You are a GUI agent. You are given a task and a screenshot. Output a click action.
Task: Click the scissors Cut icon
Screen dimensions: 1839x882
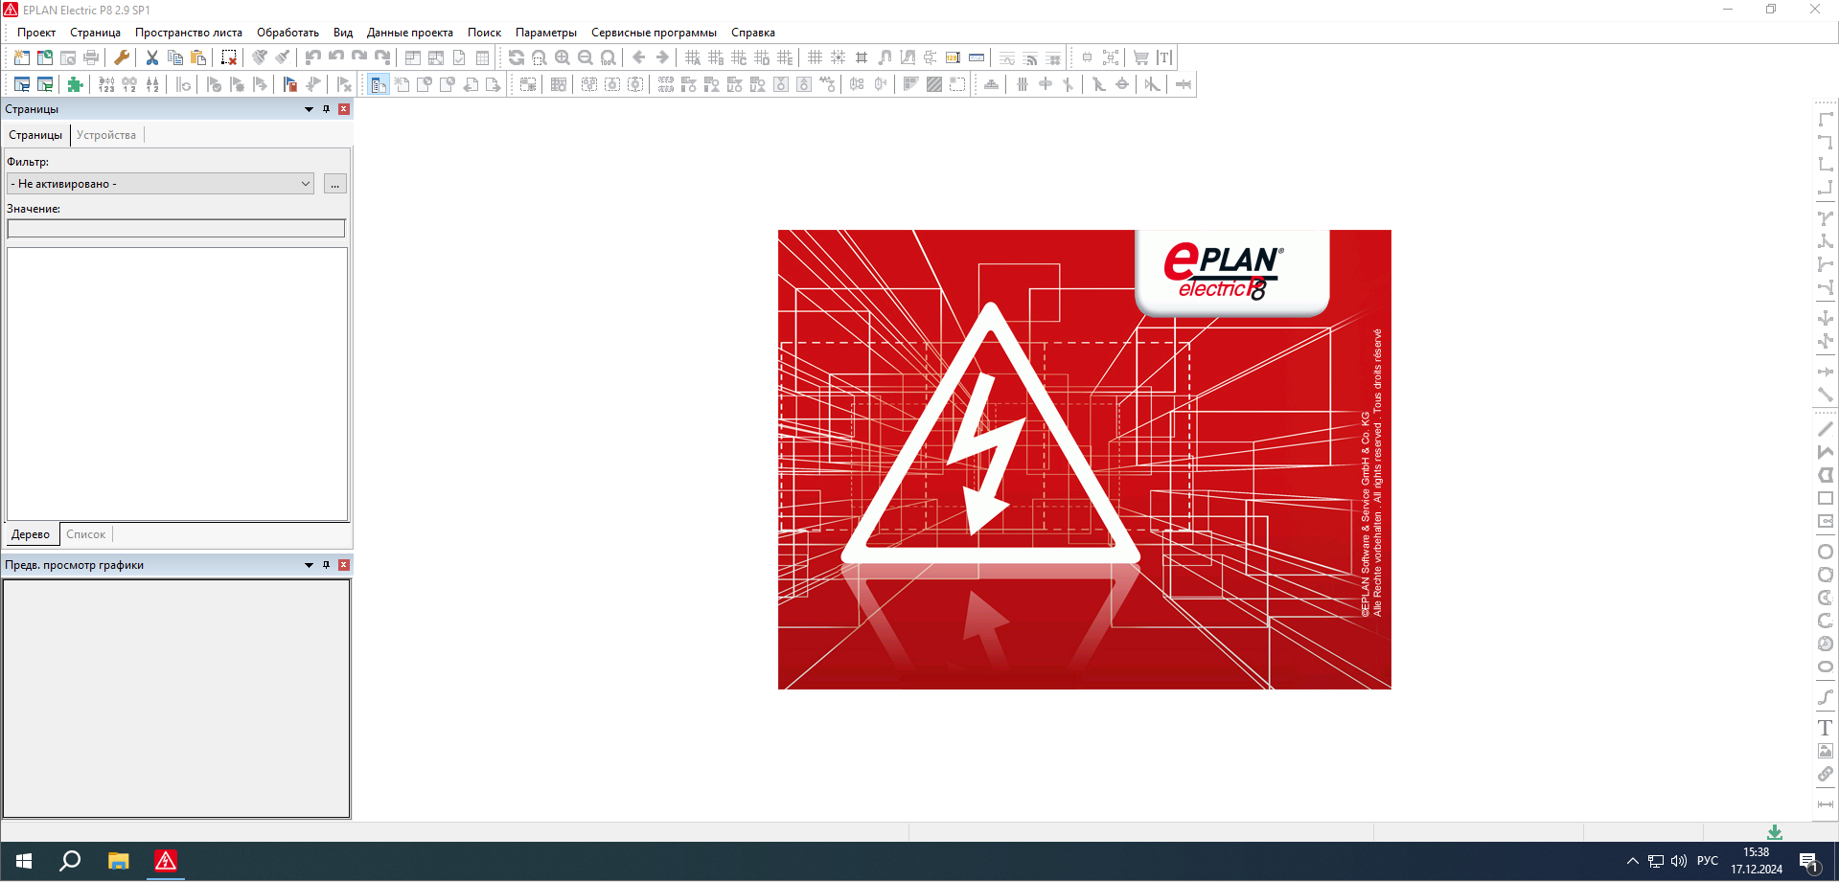point(151,57)
